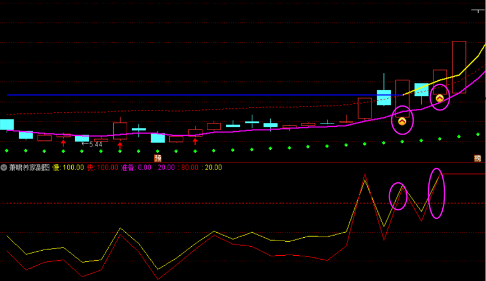Click the magenta 准备: 0.00 value

(136, 168)
